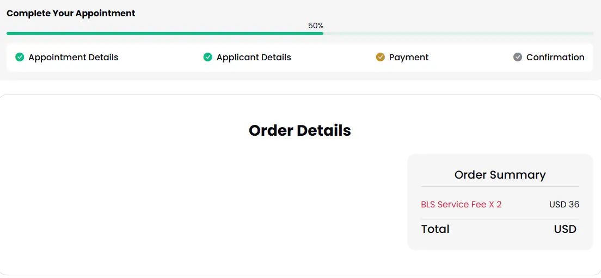Image resolution: width=601 pixels, height=278 pixels.
Task: Select the Confirmation step label
Action: tap(555, 58)
